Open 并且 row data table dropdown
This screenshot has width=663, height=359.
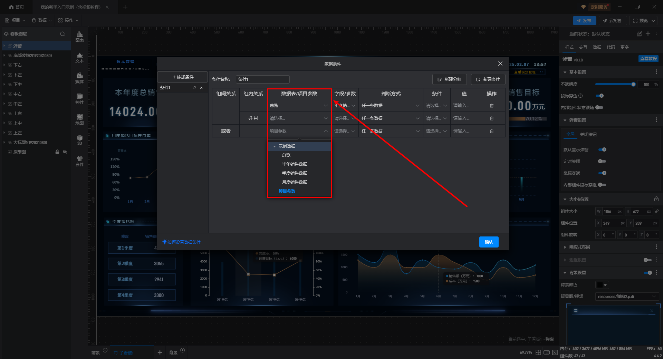(299, 118)
